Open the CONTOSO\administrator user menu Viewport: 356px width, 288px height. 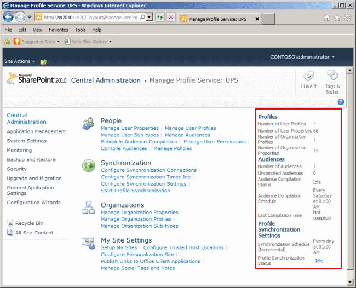pyautogui.click(x=302, y=57)
